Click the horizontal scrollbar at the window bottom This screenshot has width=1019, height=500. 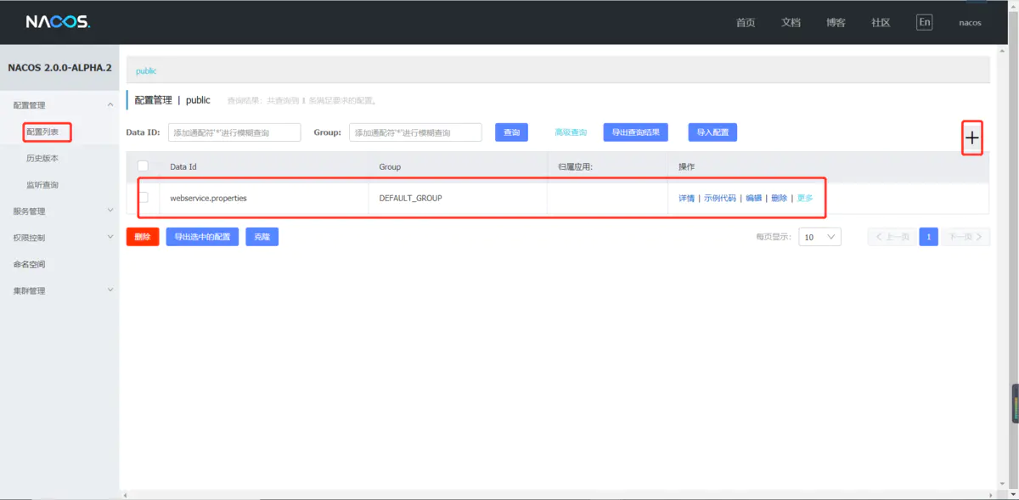pyautogui.click(x=556, y=495)
